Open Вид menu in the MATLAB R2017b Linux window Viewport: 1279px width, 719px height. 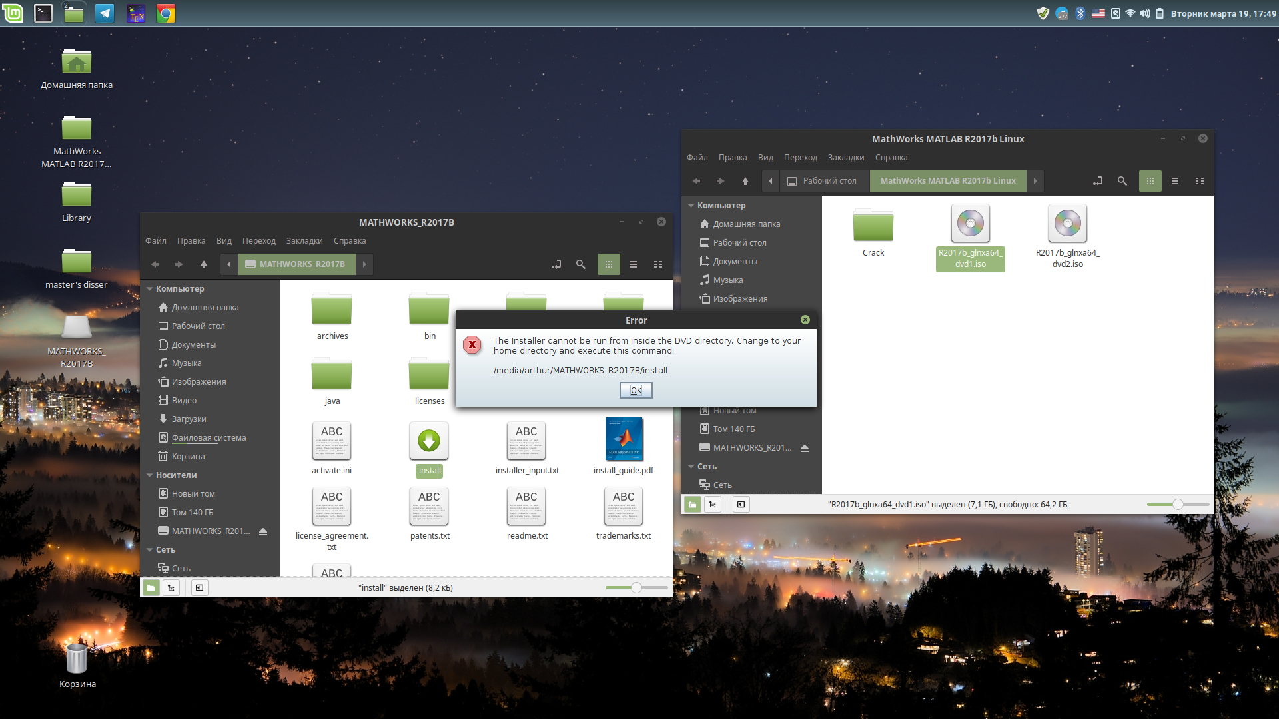(x=765, y=158)
